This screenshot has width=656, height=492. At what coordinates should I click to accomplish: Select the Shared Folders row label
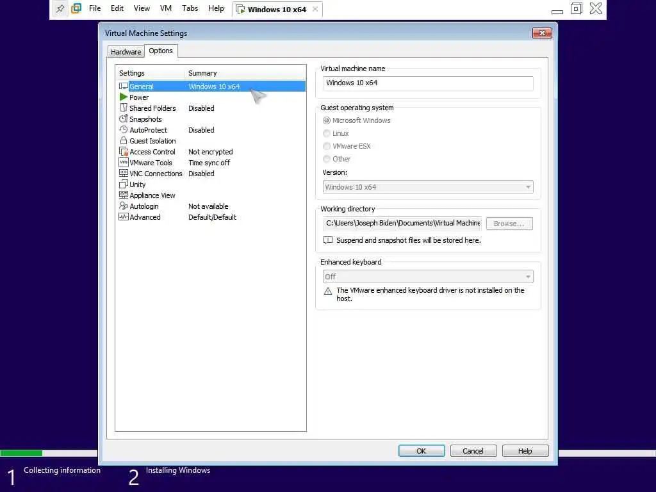152,108
